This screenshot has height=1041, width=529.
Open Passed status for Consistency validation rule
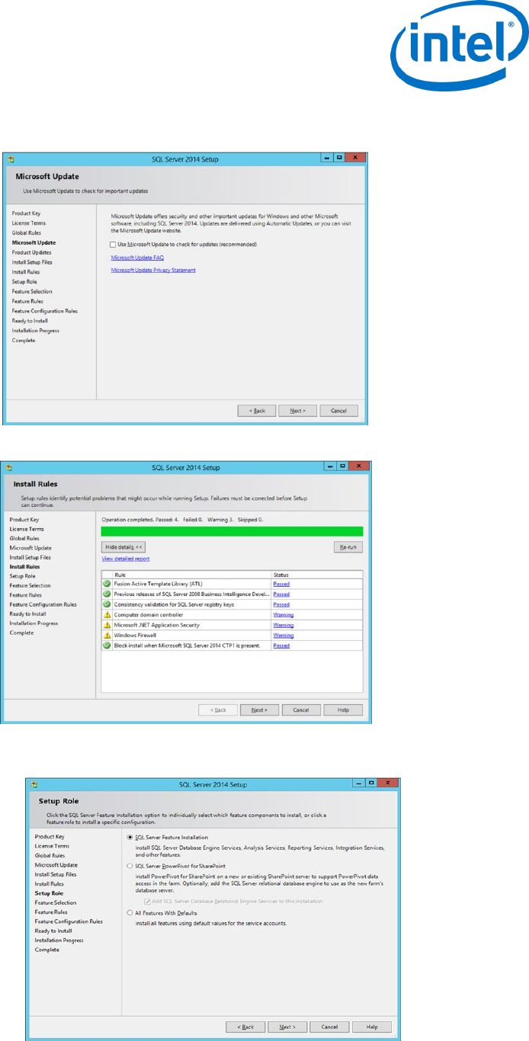pos(281,604)
